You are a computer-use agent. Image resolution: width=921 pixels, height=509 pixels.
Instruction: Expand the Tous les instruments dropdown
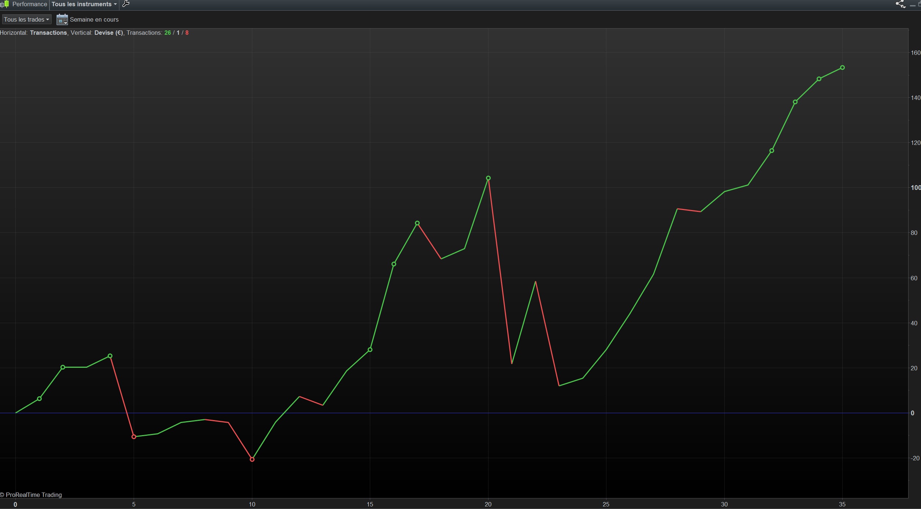84,4
